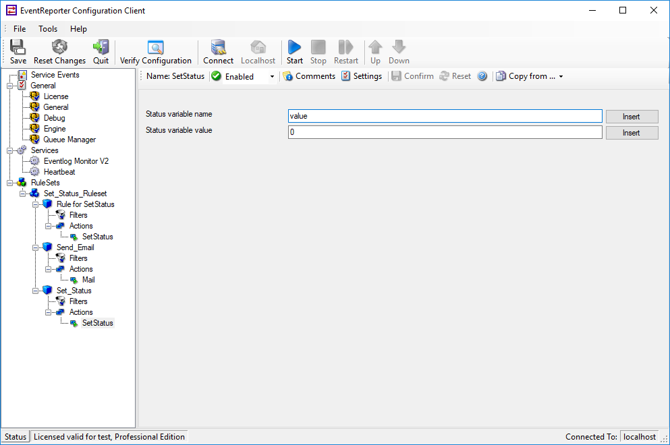This screenshot has height=445, width=670.
Task: Collapse the top-level General tree node
Action: point(10,86)
